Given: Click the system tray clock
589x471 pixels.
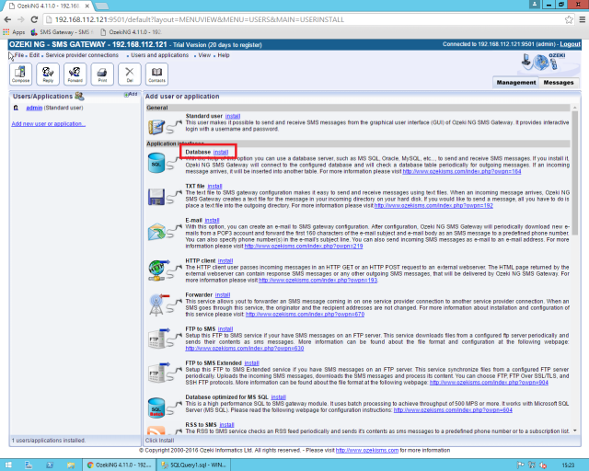Looking at the screenshot, I should pos(568,465).
